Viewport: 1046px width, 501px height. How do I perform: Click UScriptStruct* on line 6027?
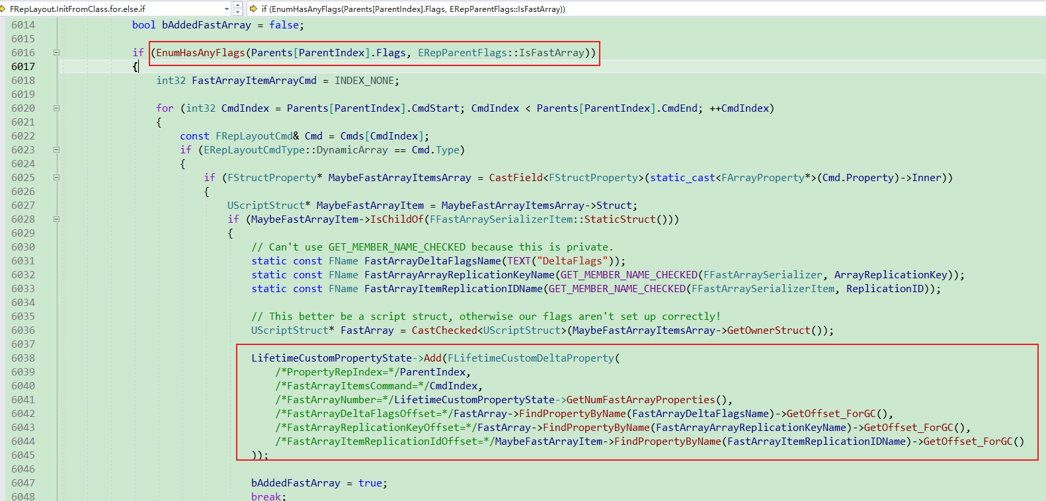click(269, 206)
